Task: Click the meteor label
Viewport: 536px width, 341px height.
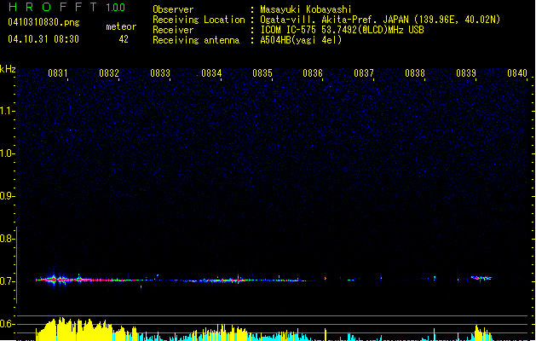Action: click(121, 26)
